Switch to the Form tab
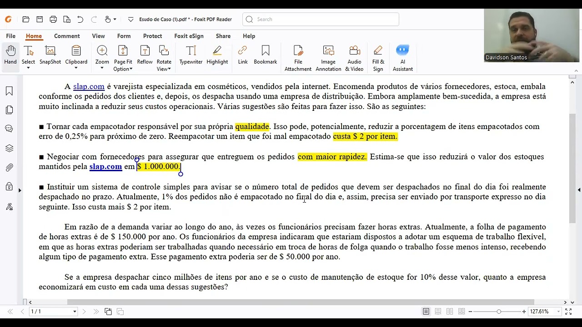 click(x=124, y=36)
